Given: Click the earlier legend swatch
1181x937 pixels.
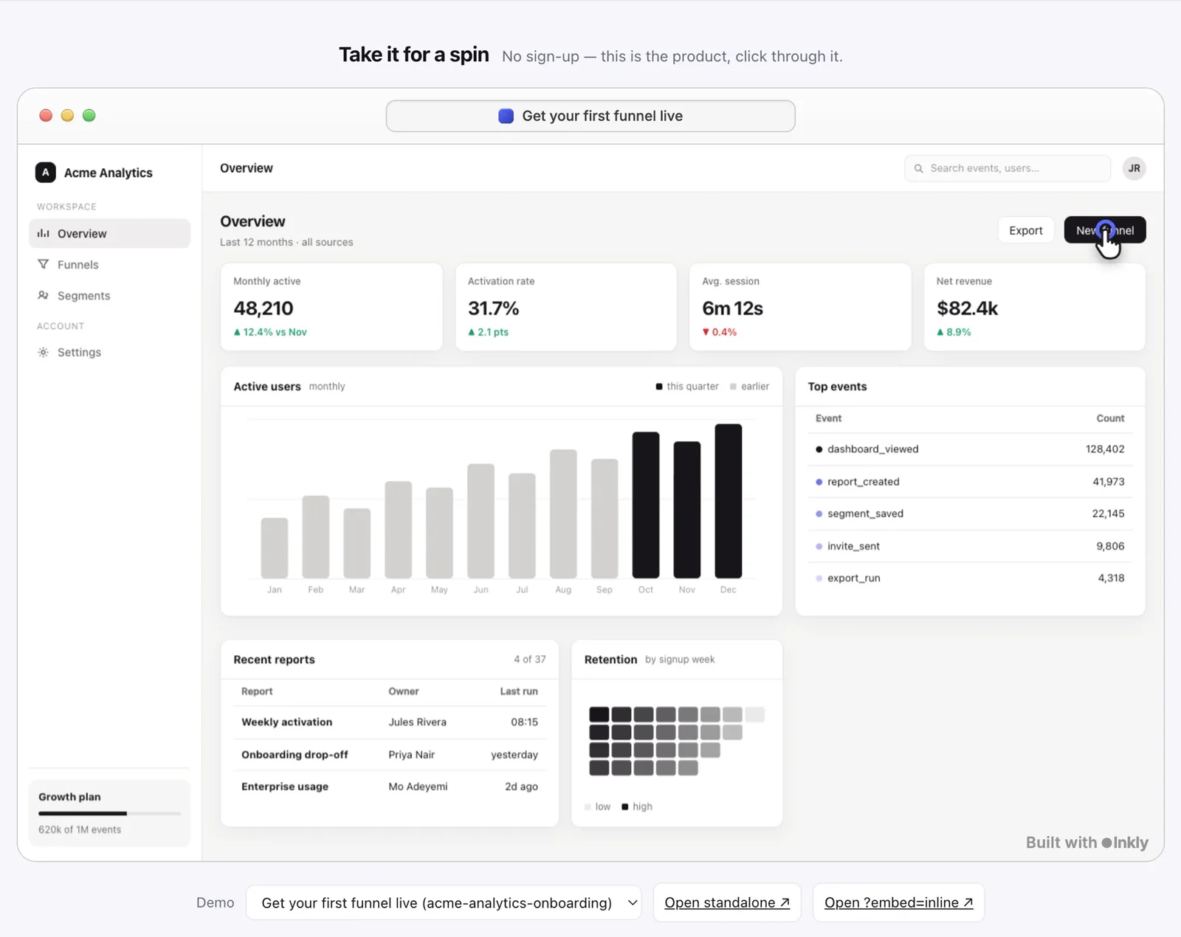Looking at the screenshot, I should coord(733,387).
